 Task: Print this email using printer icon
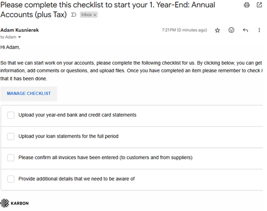tap(246, 5)
